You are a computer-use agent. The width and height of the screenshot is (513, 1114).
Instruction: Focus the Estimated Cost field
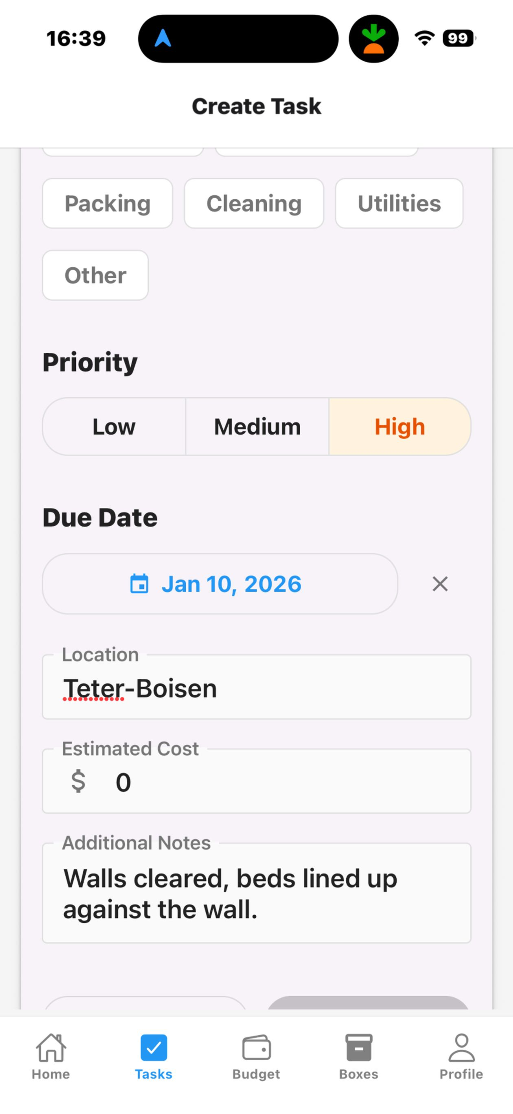pyautogui.click(x=256, y=781)
